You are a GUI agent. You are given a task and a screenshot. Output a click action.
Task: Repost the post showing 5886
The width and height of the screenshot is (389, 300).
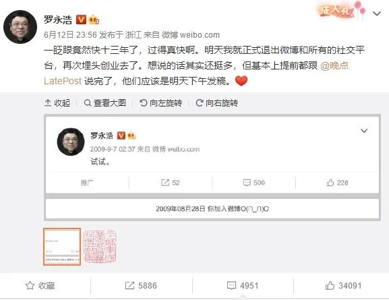point(141,286)
